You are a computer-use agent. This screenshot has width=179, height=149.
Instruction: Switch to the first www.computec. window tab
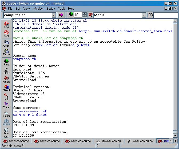point(16,141)
